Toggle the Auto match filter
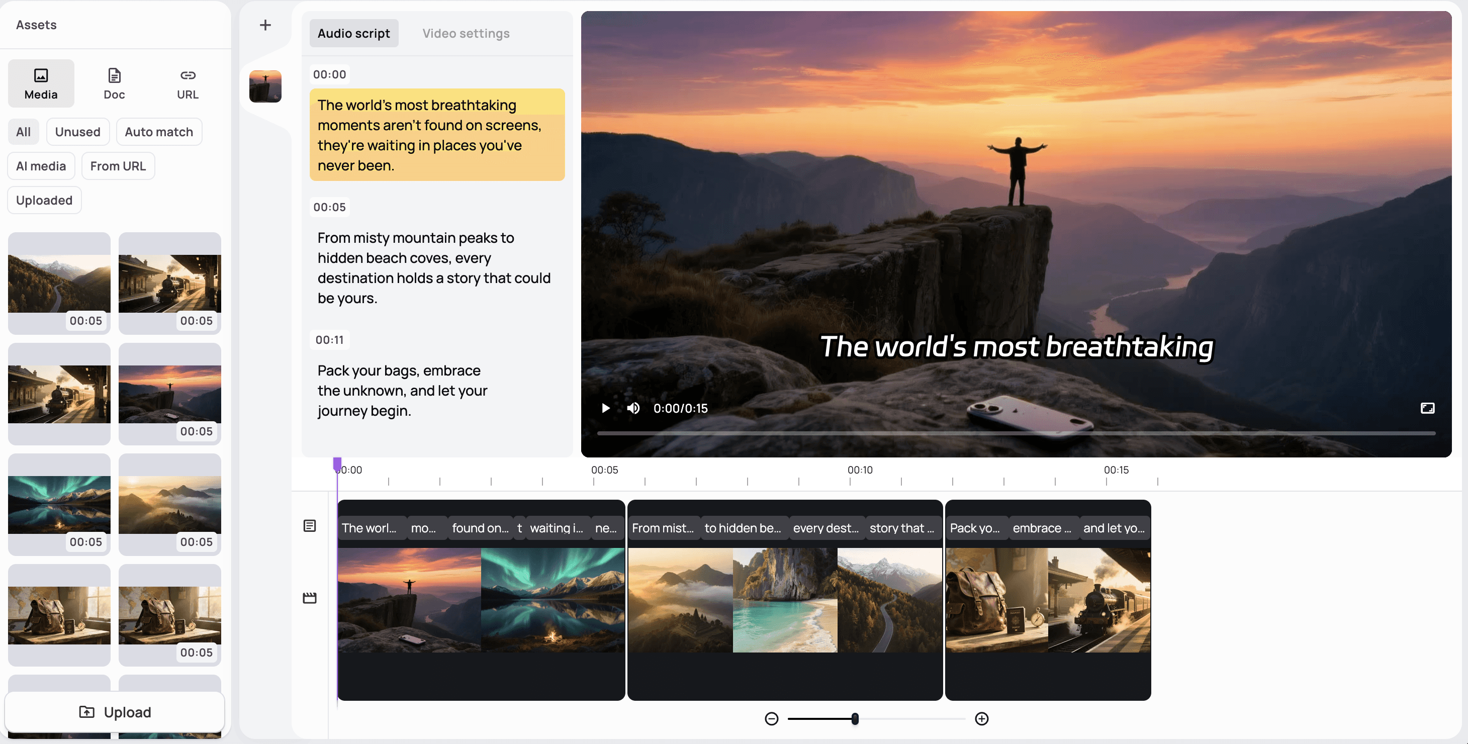 159,132
